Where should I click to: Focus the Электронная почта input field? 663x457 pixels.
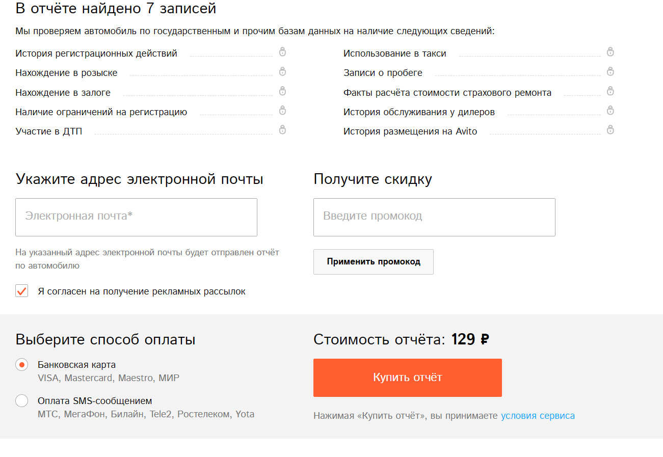[136, 217]
